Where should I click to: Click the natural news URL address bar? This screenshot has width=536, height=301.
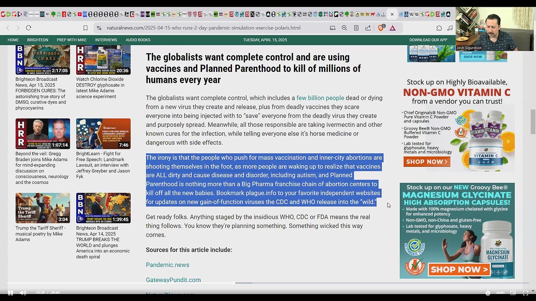204,28
